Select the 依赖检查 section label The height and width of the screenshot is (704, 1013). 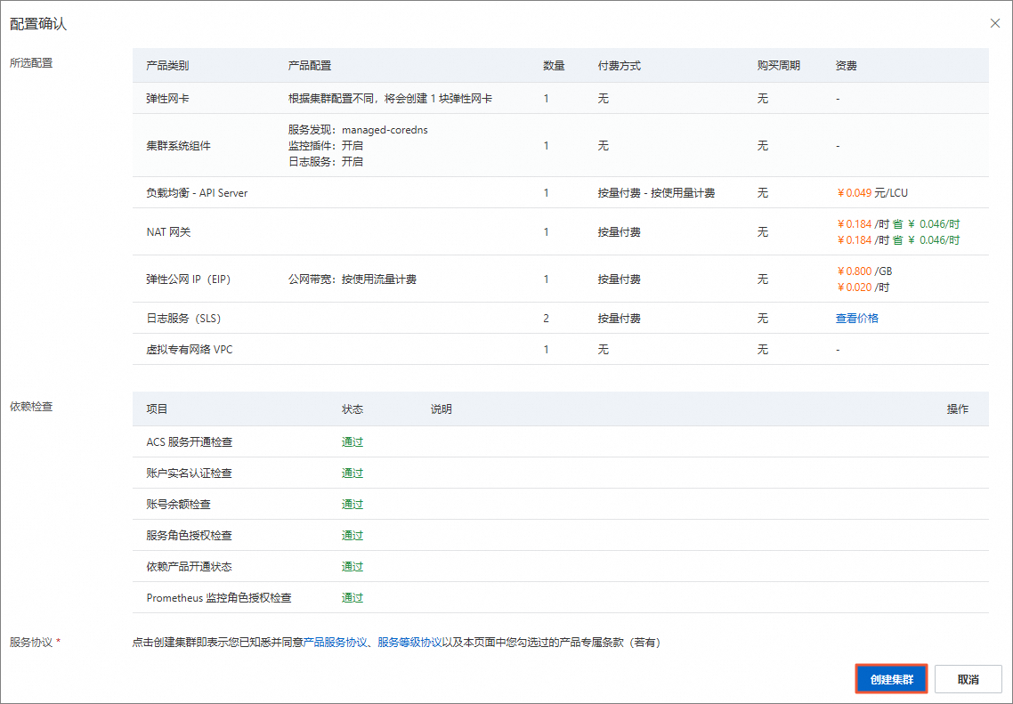[31, 406]
